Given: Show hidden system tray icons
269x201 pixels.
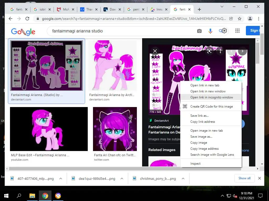Looking at the screenshot, I should tap(222, 196).
